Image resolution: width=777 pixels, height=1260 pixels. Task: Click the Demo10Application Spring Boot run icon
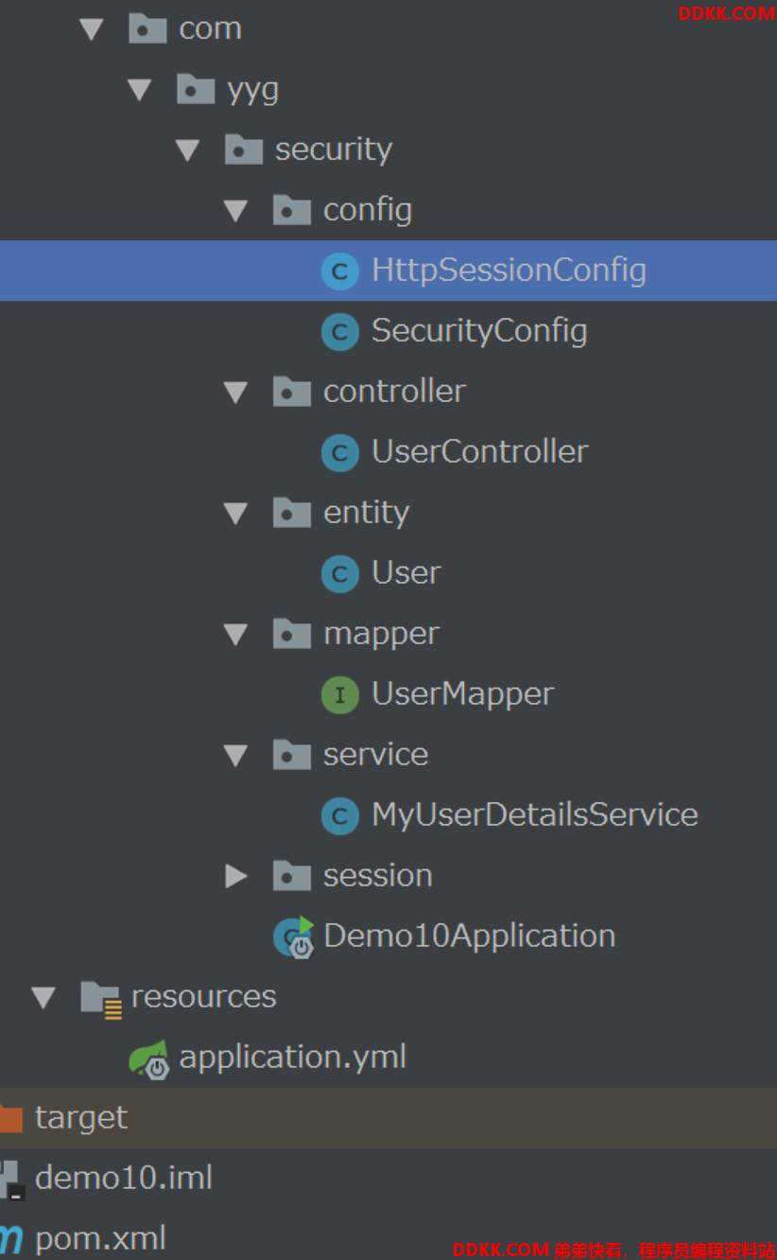pyautogui.click(x=293, y=936)
